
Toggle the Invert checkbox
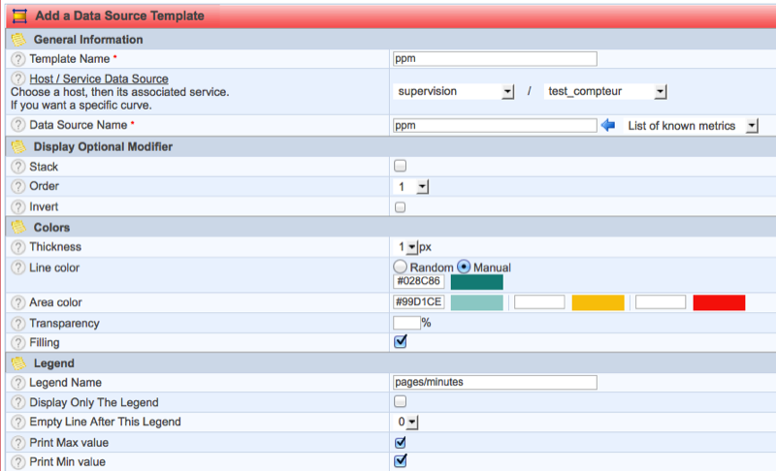pyautogui.click(x=400, y=206)
